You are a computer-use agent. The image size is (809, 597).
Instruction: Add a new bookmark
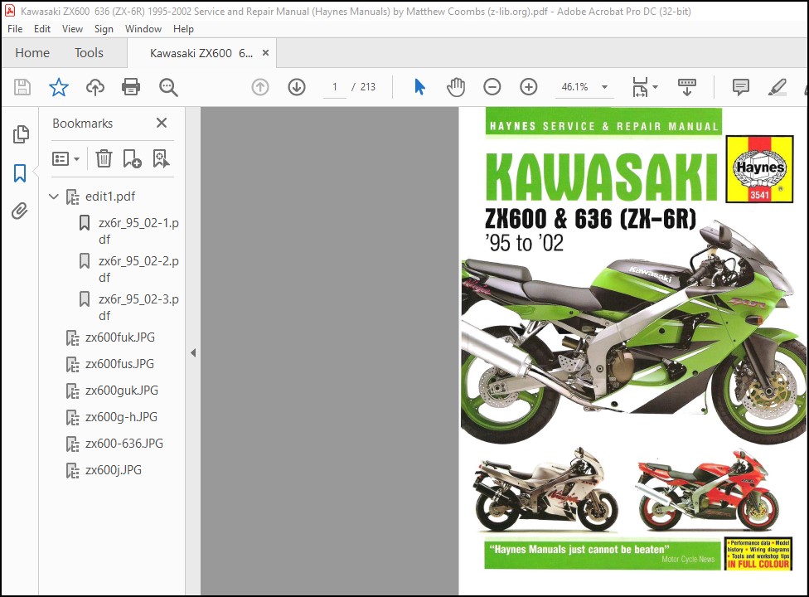tap(132, 158)
